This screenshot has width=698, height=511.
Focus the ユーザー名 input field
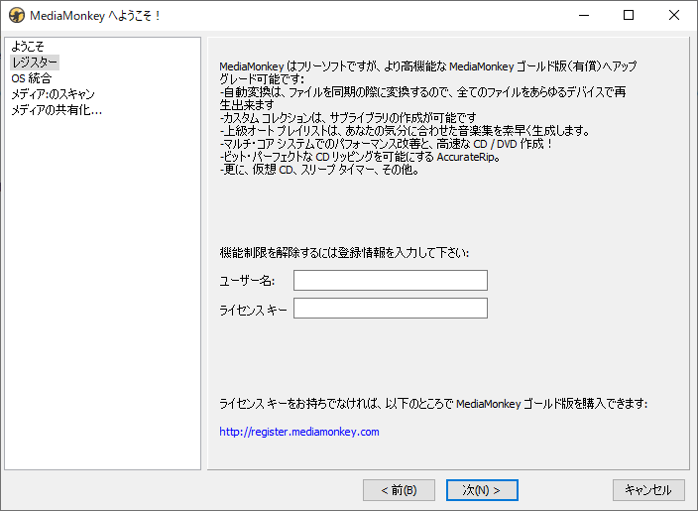[391, 280]
